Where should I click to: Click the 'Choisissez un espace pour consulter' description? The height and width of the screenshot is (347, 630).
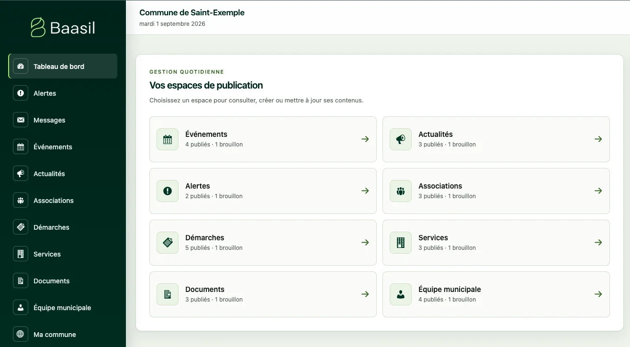pyautogui.click(x=257, y=101)
